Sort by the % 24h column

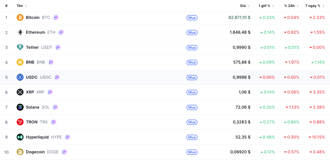[292, 6]
